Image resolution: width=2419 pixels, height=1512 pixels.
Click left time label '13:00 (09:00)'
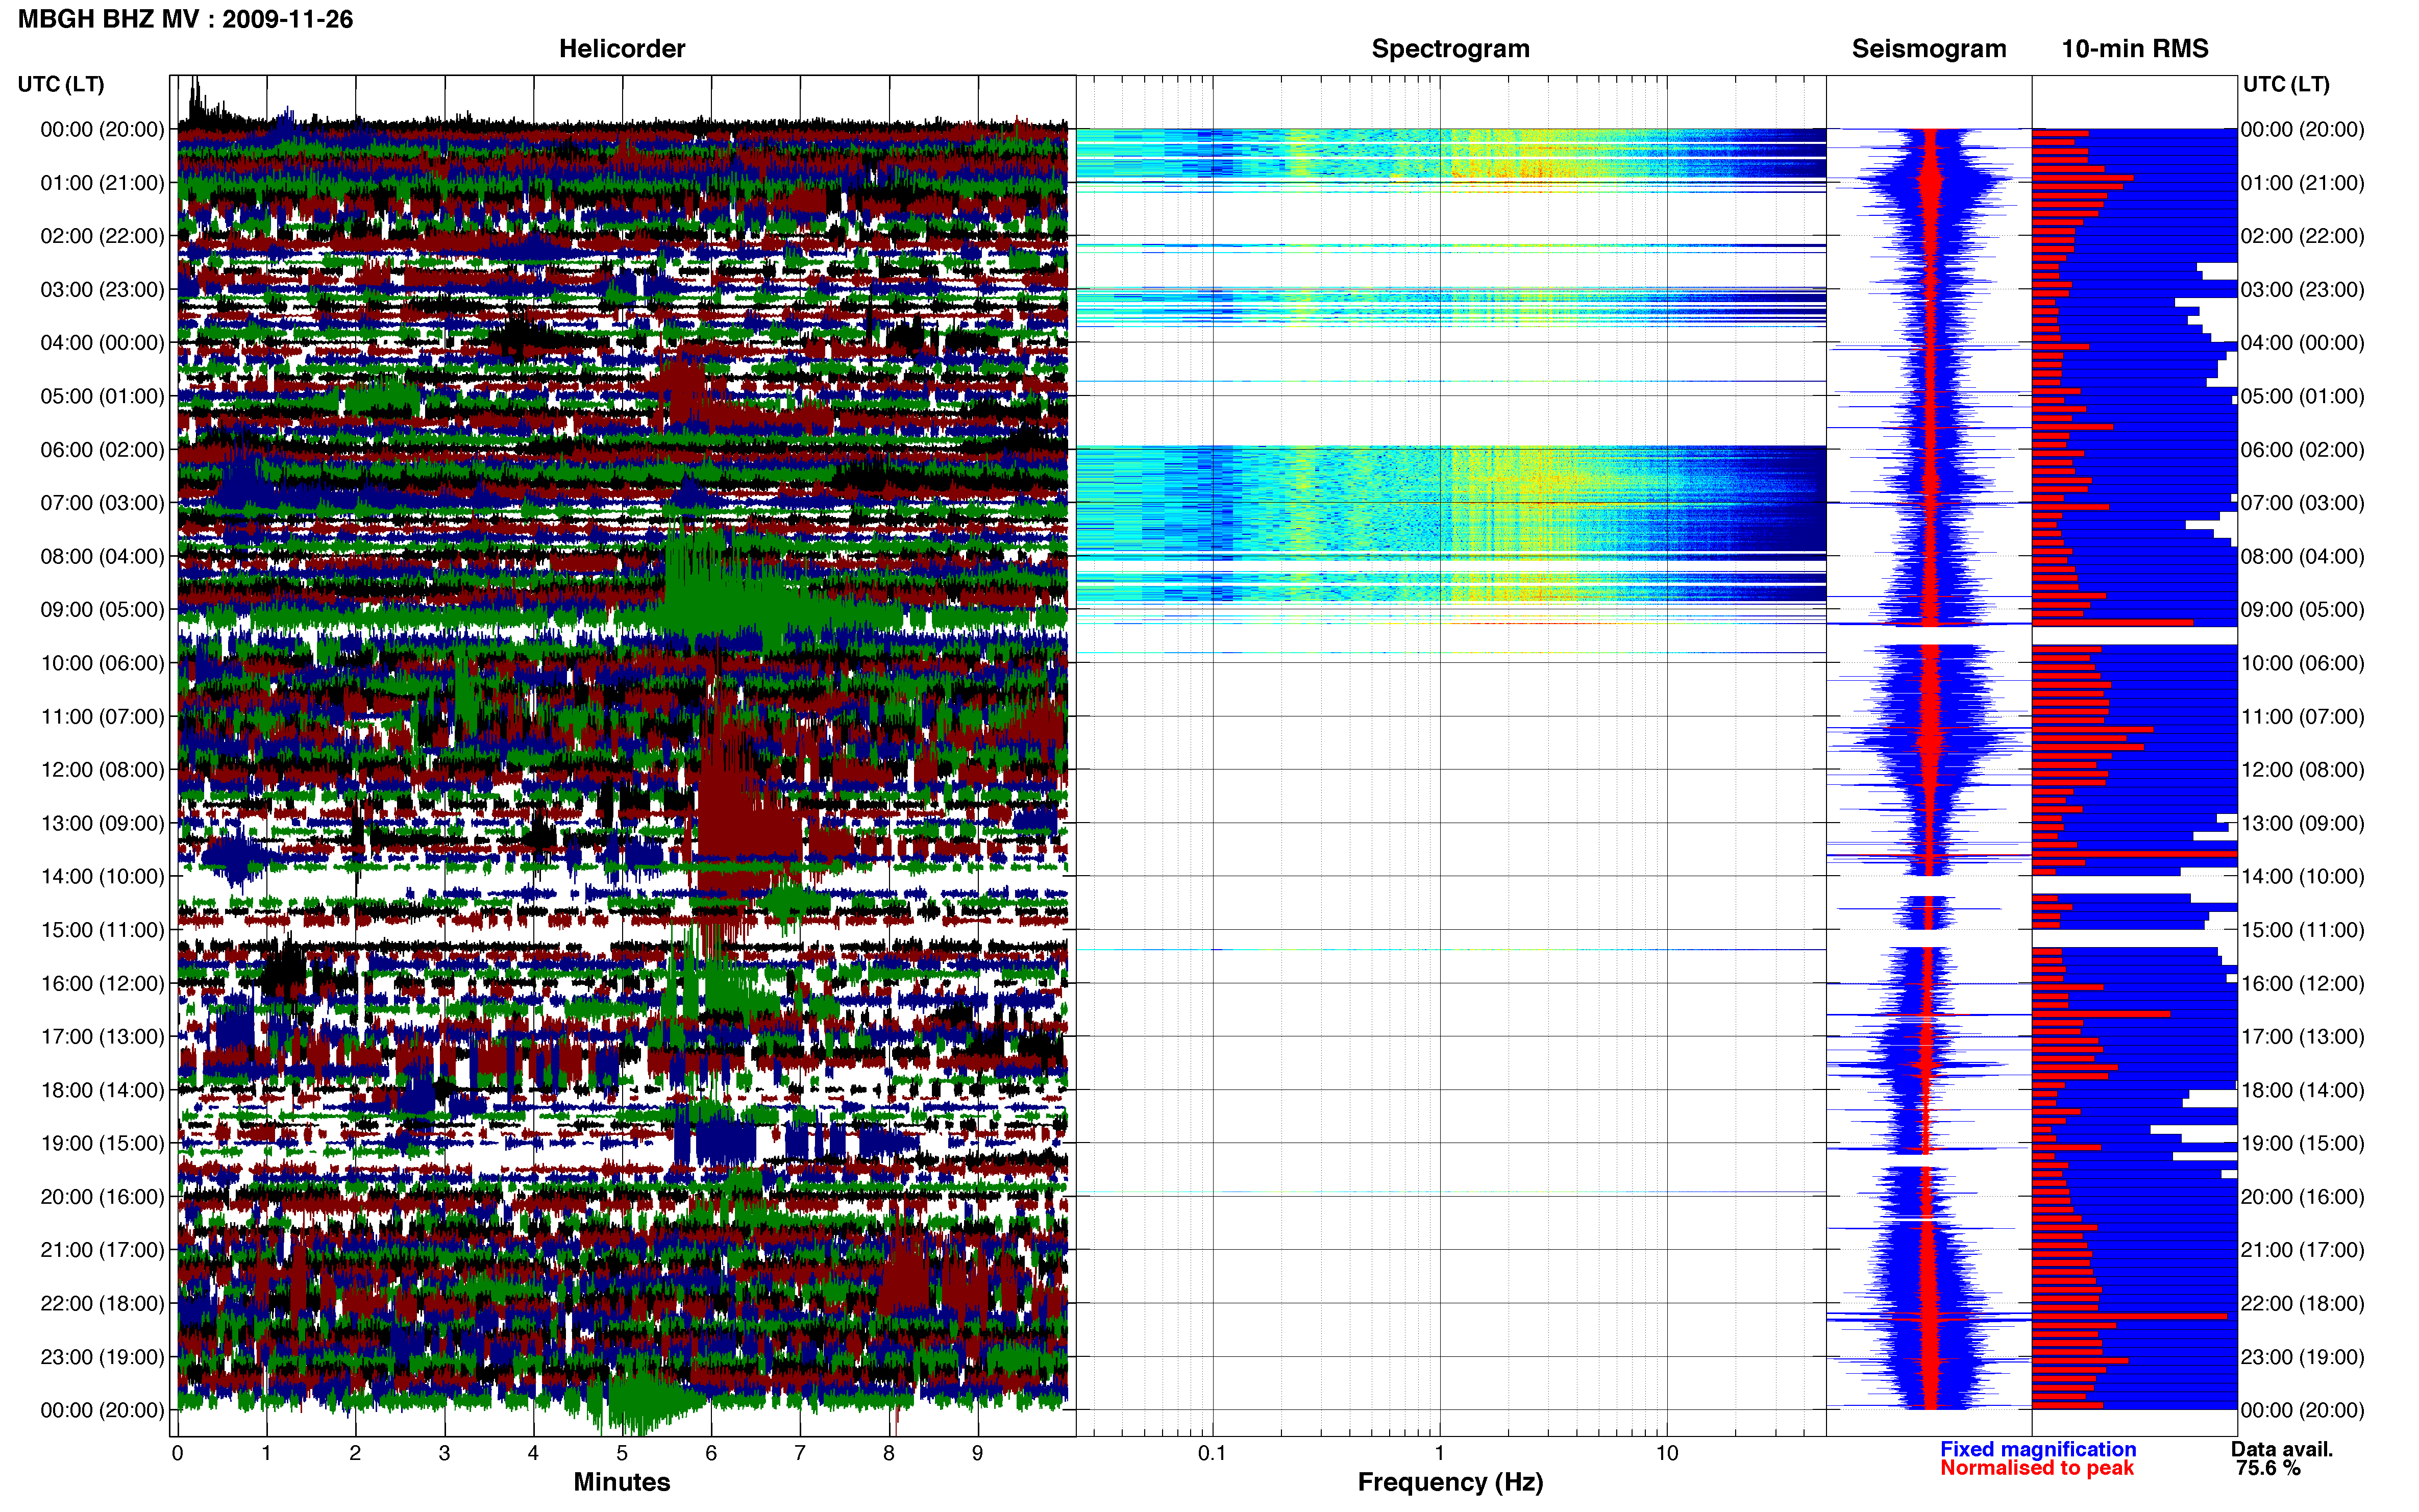[x=102, y=823]
